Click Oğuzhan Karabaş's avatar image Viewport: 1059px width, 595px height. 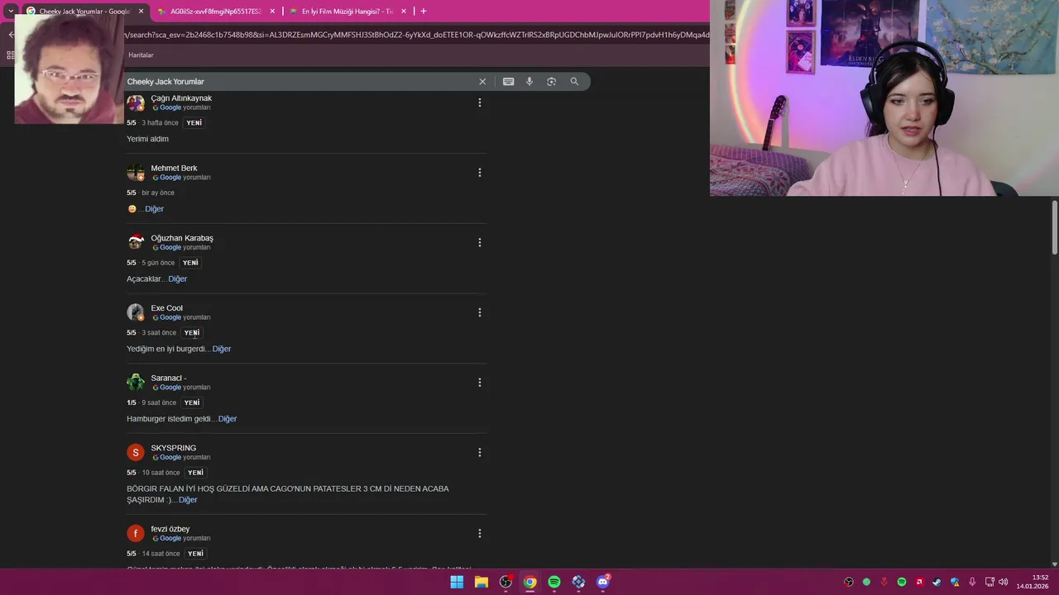click(x=136, y=242)
